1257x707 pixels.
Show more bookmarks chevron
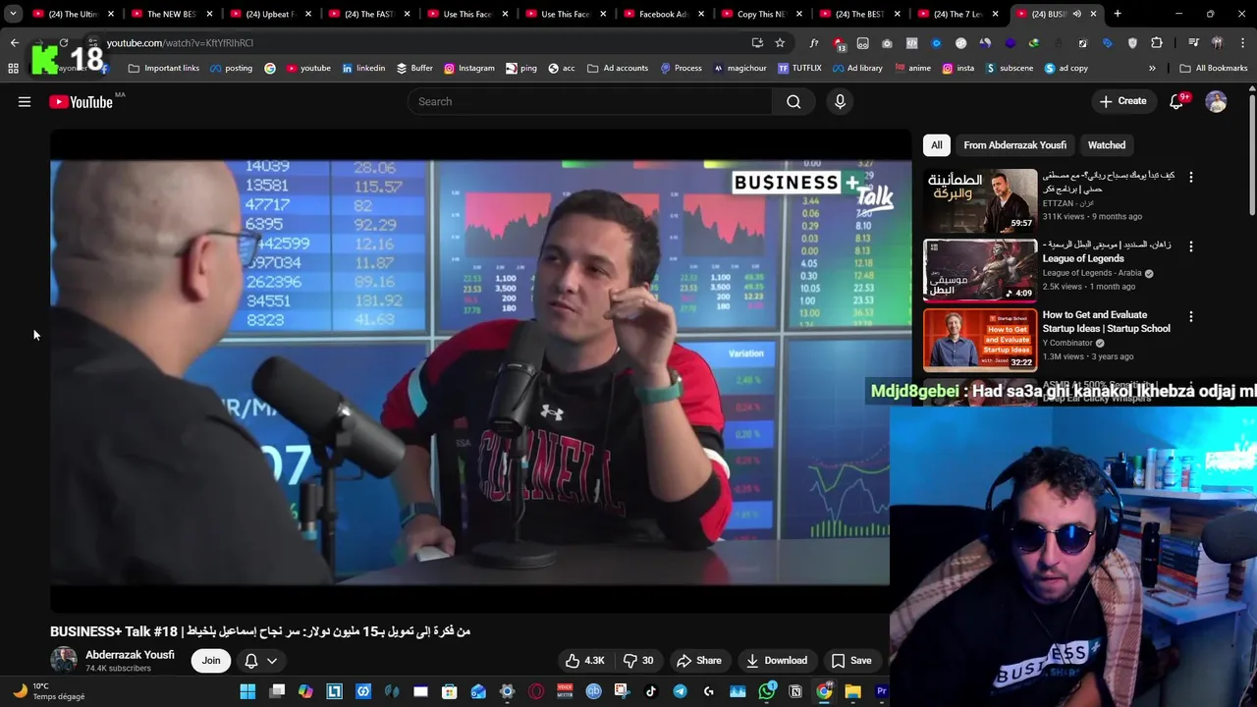coord(1152,68)
